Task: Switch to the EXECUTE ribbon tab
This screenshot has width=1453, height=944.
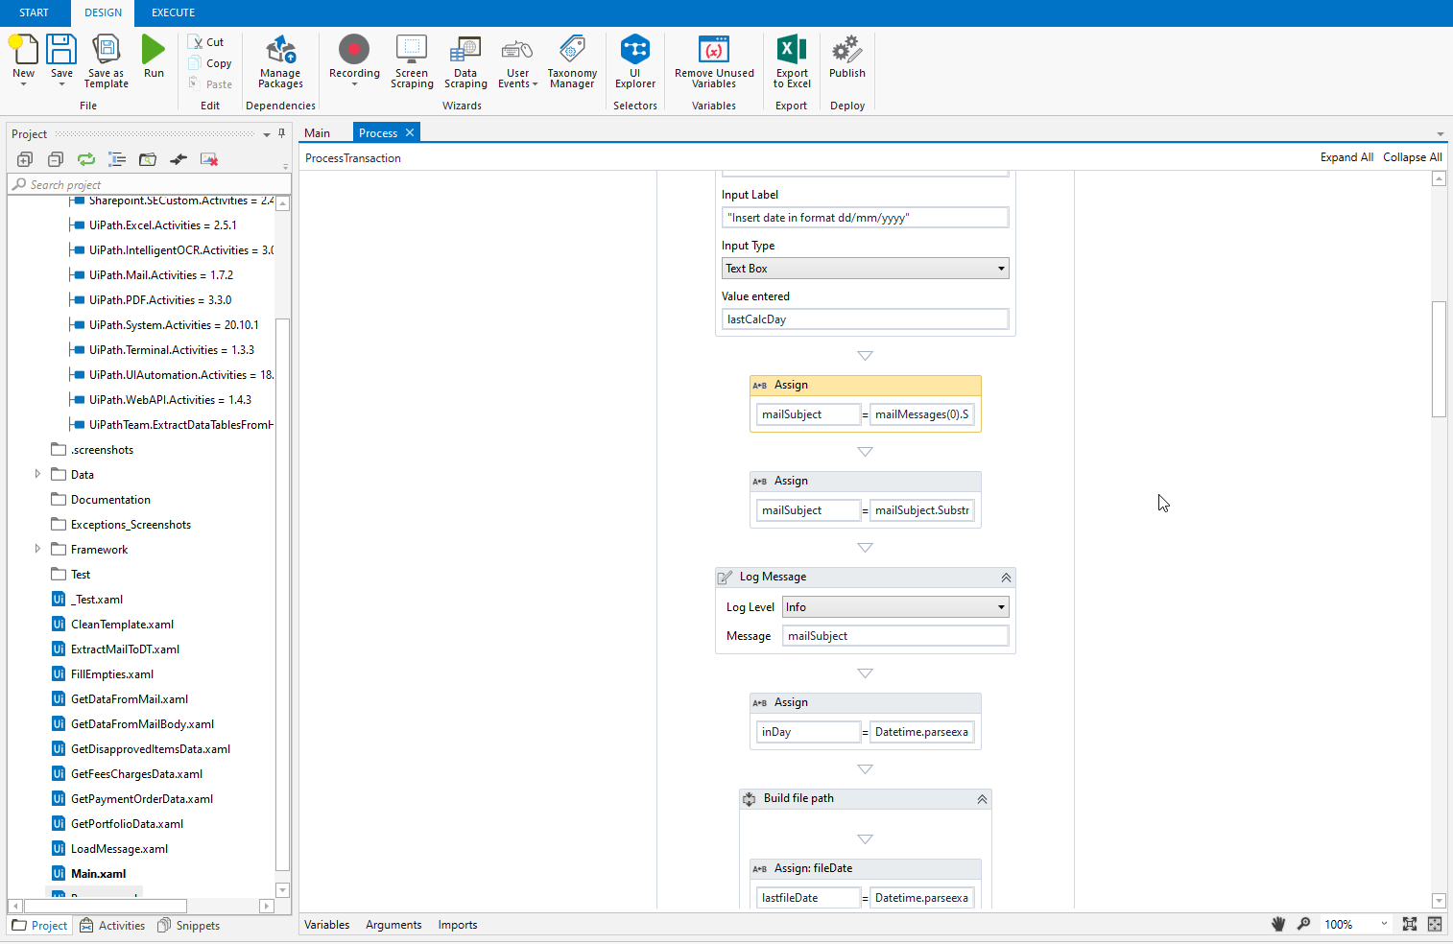Action: (174, 12)
